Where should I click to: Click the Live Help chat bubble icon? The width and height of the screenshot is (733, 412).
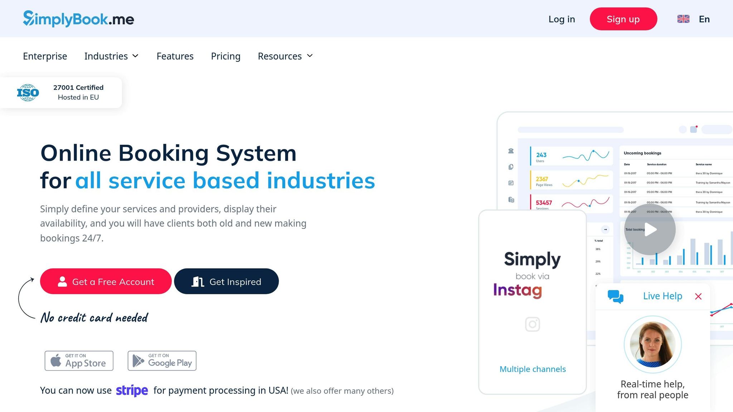click(616, 296)
